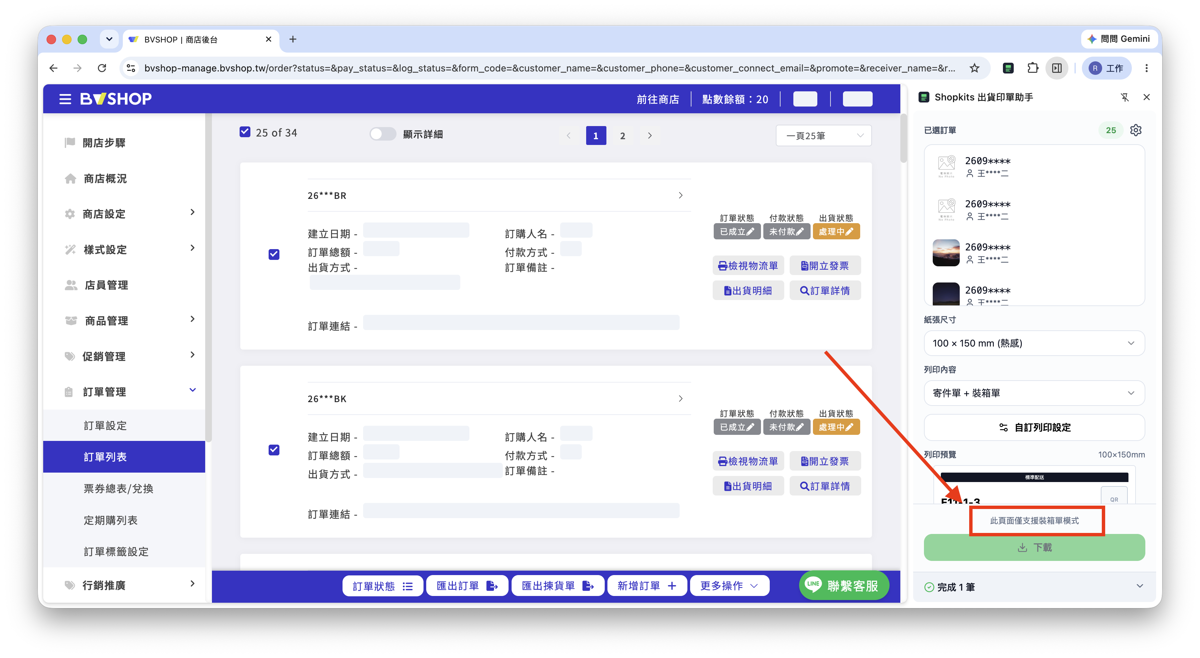The image size is (1200, 658).
Task: Open the 列印內容 寄件單 + 裝箱單 dropdown
Action: [1034, 393]
